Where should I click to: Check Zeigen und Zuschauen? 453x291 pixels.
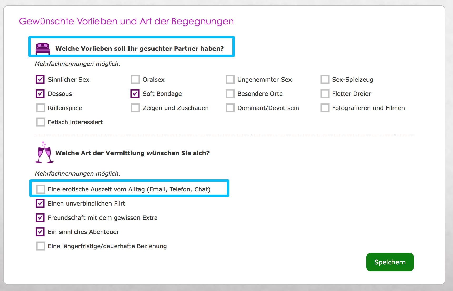135,108
